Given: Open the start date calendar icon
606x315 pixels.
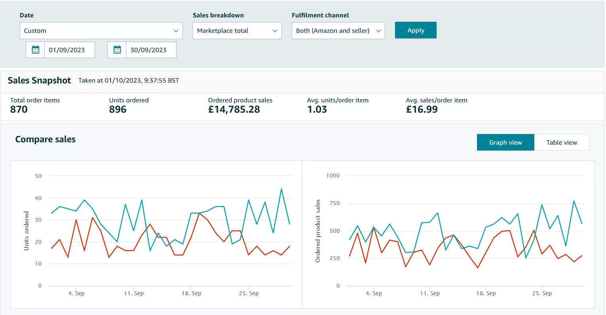Looking at the screenshot, I should [36, 50].
